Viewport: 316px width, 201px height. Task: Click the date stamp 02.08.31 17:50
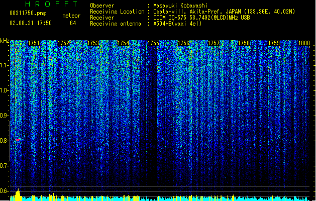31,23
